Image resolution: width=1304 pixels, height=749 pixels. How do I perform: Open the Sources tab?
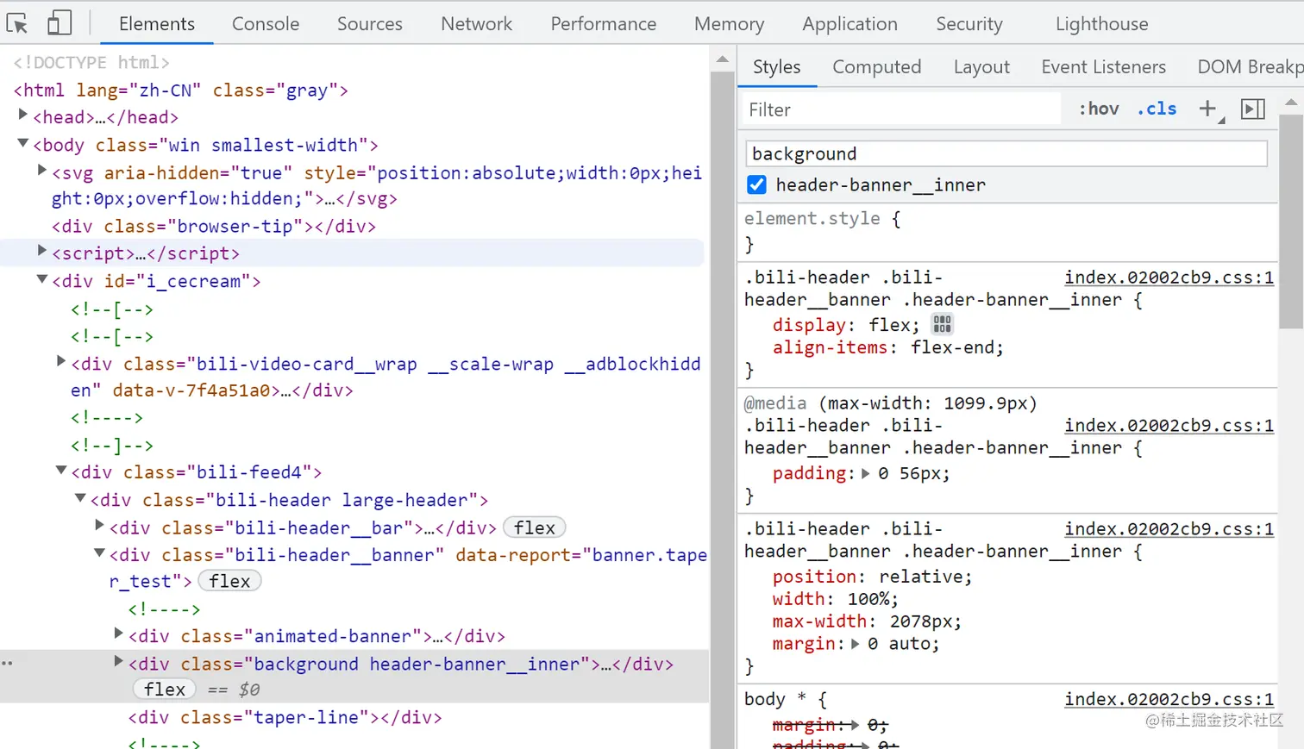[x=370, y=24]
